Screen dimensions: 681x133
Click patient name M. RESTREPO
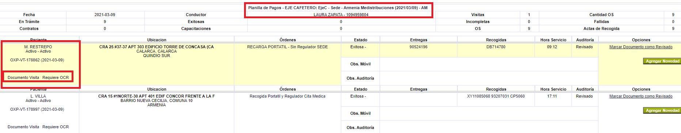38,47
